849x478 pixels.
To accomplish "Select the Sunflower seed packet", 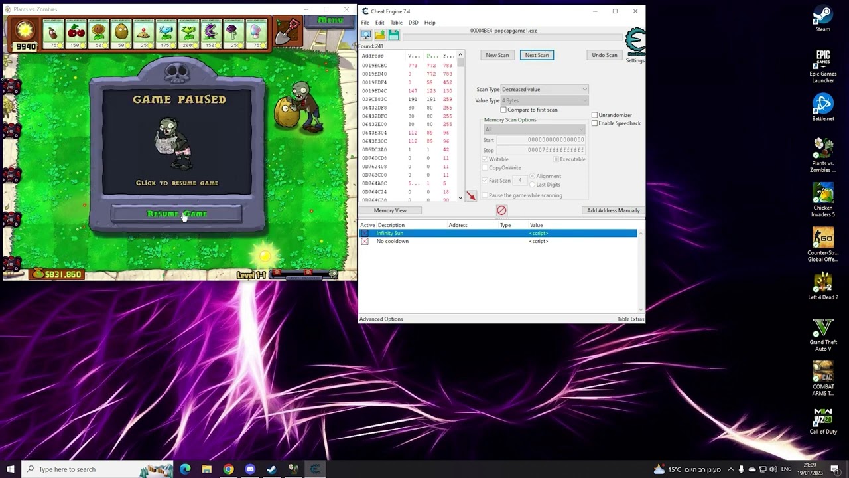I will pos(98,34).
